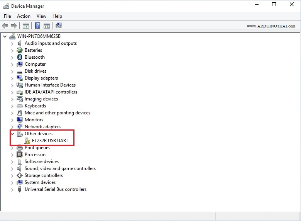Click the Sound, video controllers speaker icon
This screenshot has height=221, width=301.
(x=19, y=168)
